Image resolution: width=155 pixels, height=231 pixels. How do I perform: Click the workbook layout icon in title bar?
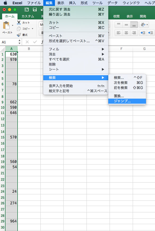coord(27,10)
